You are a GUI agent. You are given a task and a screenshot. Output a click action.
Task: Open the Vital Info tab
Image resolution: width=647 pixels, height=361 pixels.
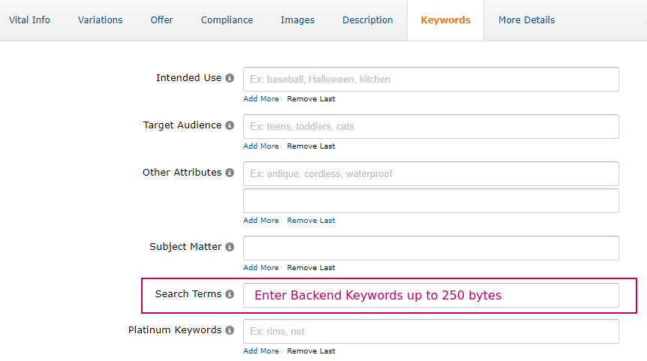(29, 20)
